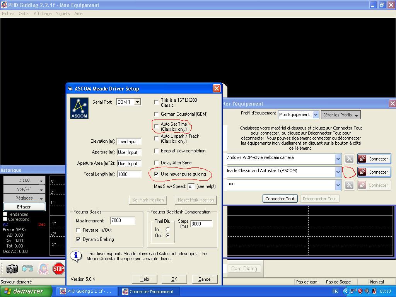Click the Connecter Tout button
Viewport: 396px width, 297px height.
click(280, 198)
